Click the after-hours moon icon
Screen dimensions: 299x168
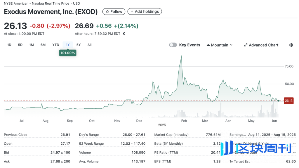click(x=124, y=34)
